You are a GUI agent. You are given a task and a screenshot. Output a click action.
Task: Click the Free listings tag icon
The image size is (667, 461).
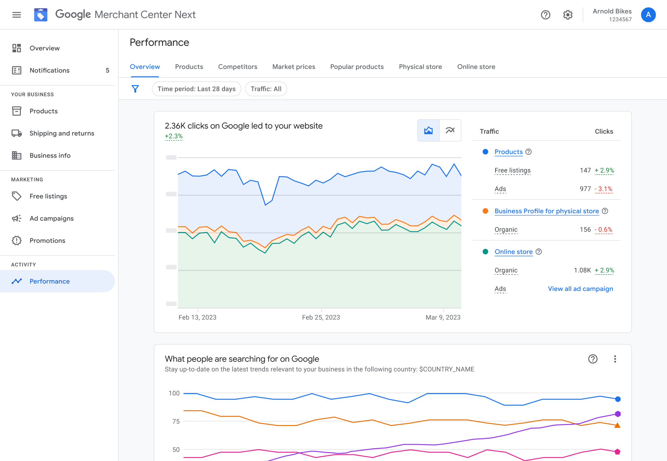[17, 196]
